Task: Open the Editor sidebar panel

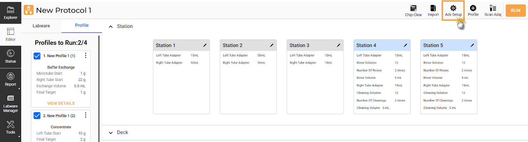Action: [x=11, y=34]
